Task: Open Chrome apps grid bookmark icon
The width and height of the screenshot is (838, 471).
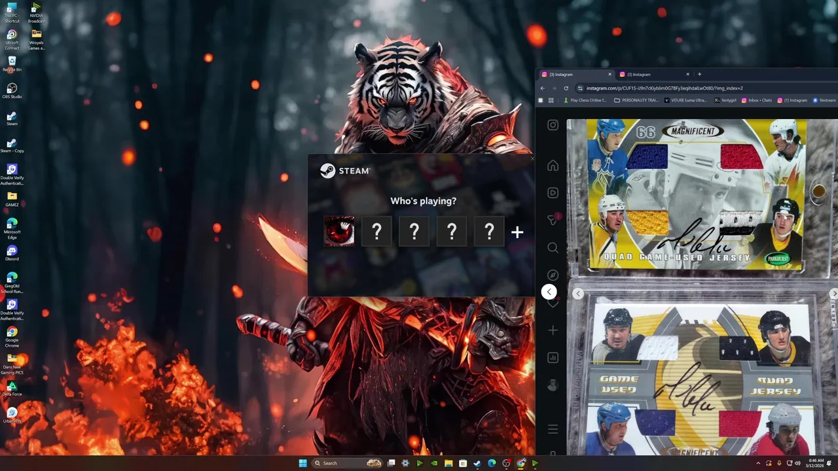Action: coord(551,100)
